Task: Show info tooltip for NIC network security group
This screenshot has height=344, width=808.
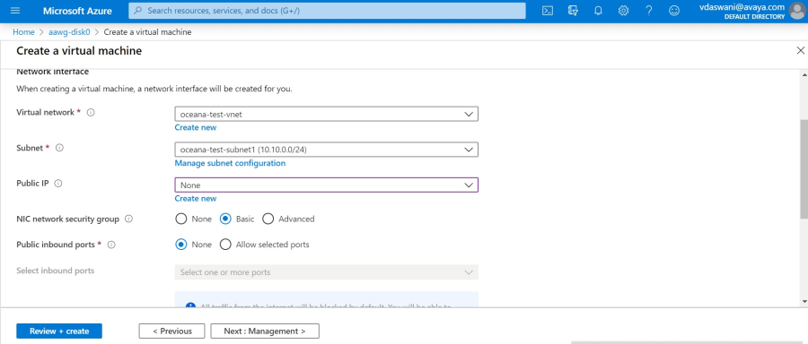Action: tap(128, 219)
